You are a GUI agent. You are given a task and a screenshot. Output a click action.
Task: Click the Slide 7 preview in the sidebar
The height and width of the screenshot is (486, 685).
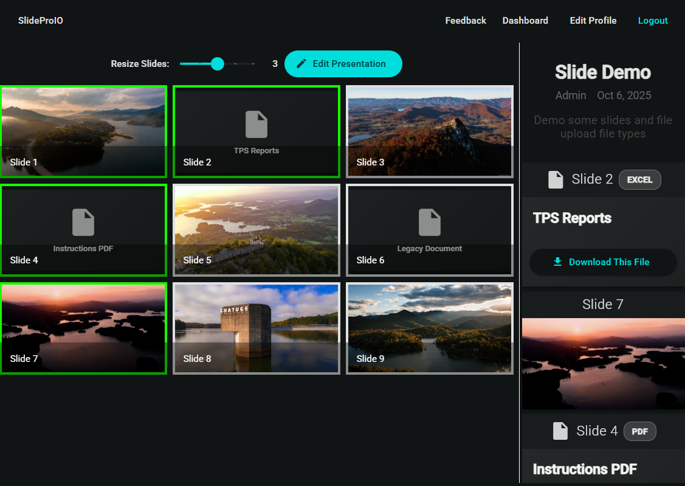[x=602, y=363]
